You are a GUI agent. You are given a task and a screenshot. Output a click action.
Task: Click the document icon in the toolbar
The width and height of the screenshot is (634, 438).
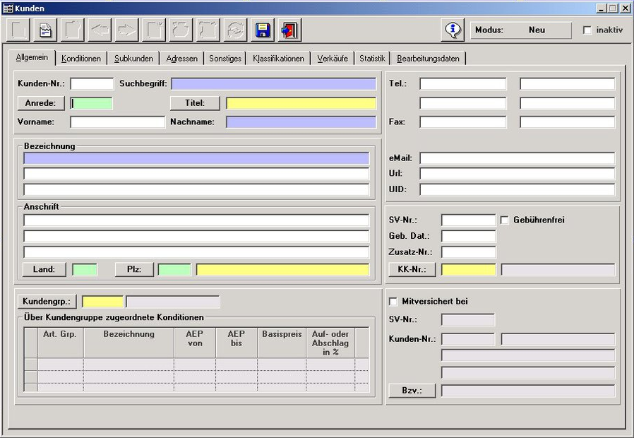pos(44,30)
